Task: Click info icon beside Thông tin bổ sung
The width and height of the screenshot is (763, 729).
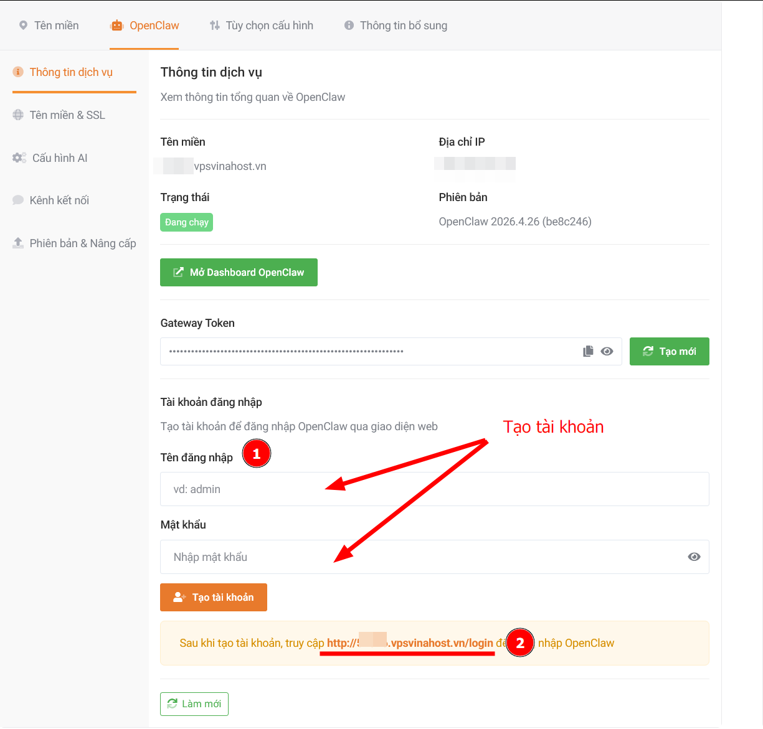Action: 349,26
